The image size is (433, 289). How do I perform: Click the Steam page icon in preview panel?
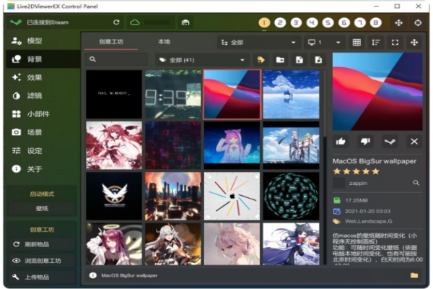coord(390,142)
